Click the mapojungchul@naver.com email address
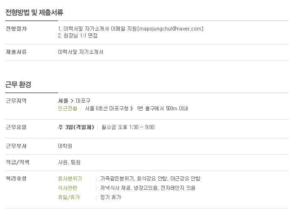The height and width of the screenshot is (217, 304). pos(170,29)
